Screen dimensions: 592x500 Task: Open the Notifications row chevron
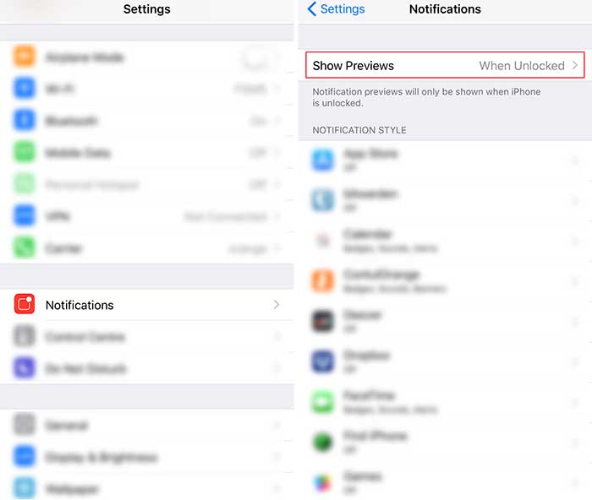click(x=277, y=305)
